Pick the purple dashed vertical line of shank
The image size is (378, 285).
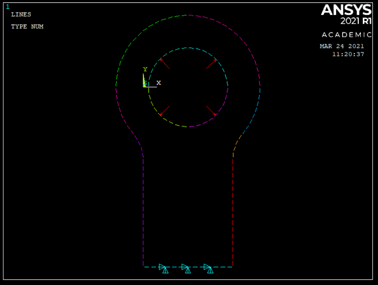pos(143,212)
